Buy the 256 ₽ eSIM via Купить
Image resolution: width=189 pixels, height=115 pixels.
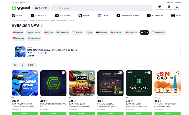coord(53,113)
